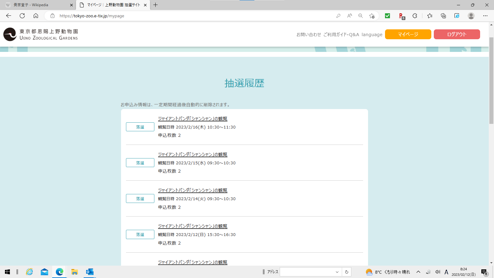Image resolution: width=494 pixels, height=278 pixels.
Task: Click the ログアウト button
Action: [x=457, y=34]
